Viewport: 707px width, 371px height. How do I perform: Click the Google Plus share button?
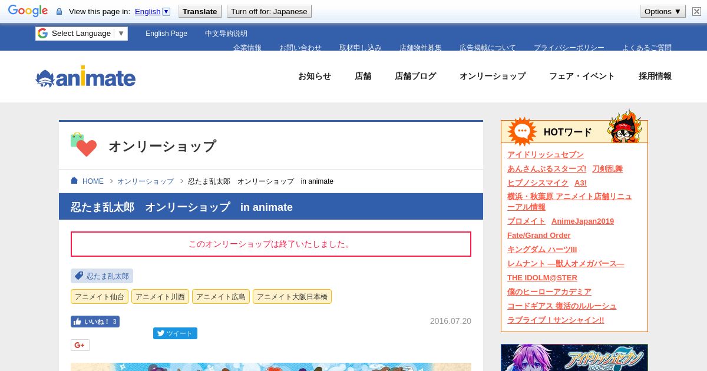click(x=80, y=345)
